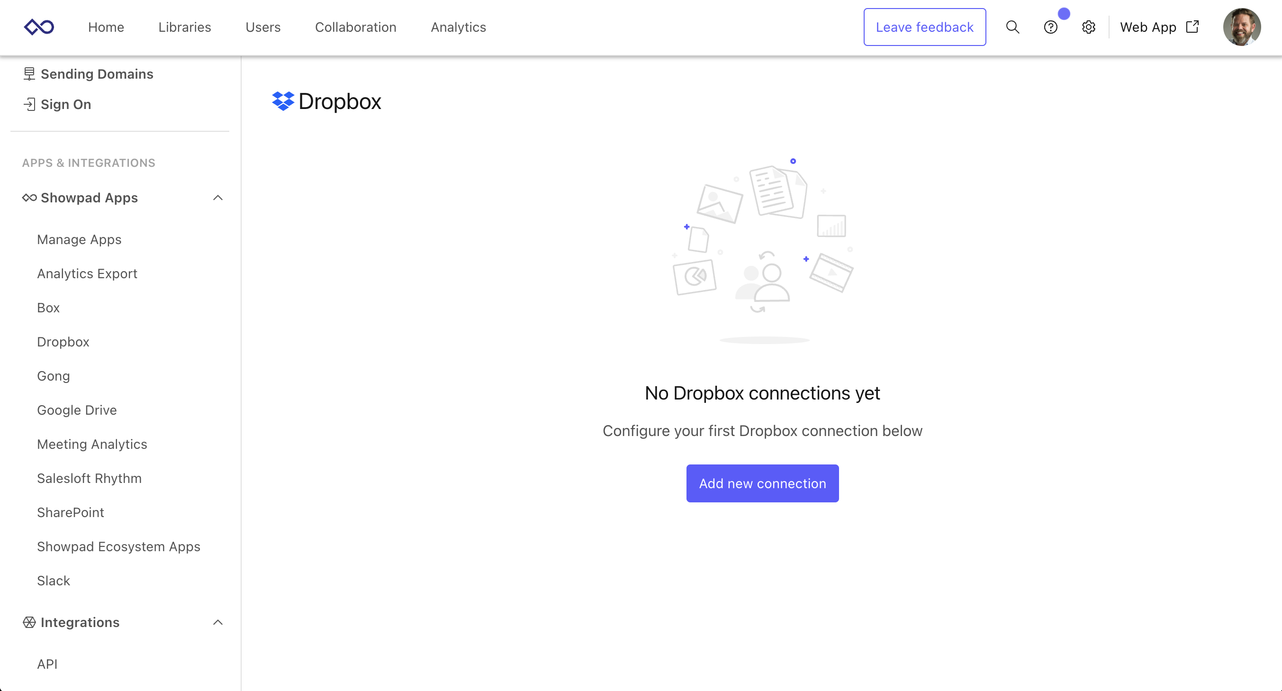Toggle the Showpad Apps group header
Viewport: 1282px width, 691px height.
89,198
